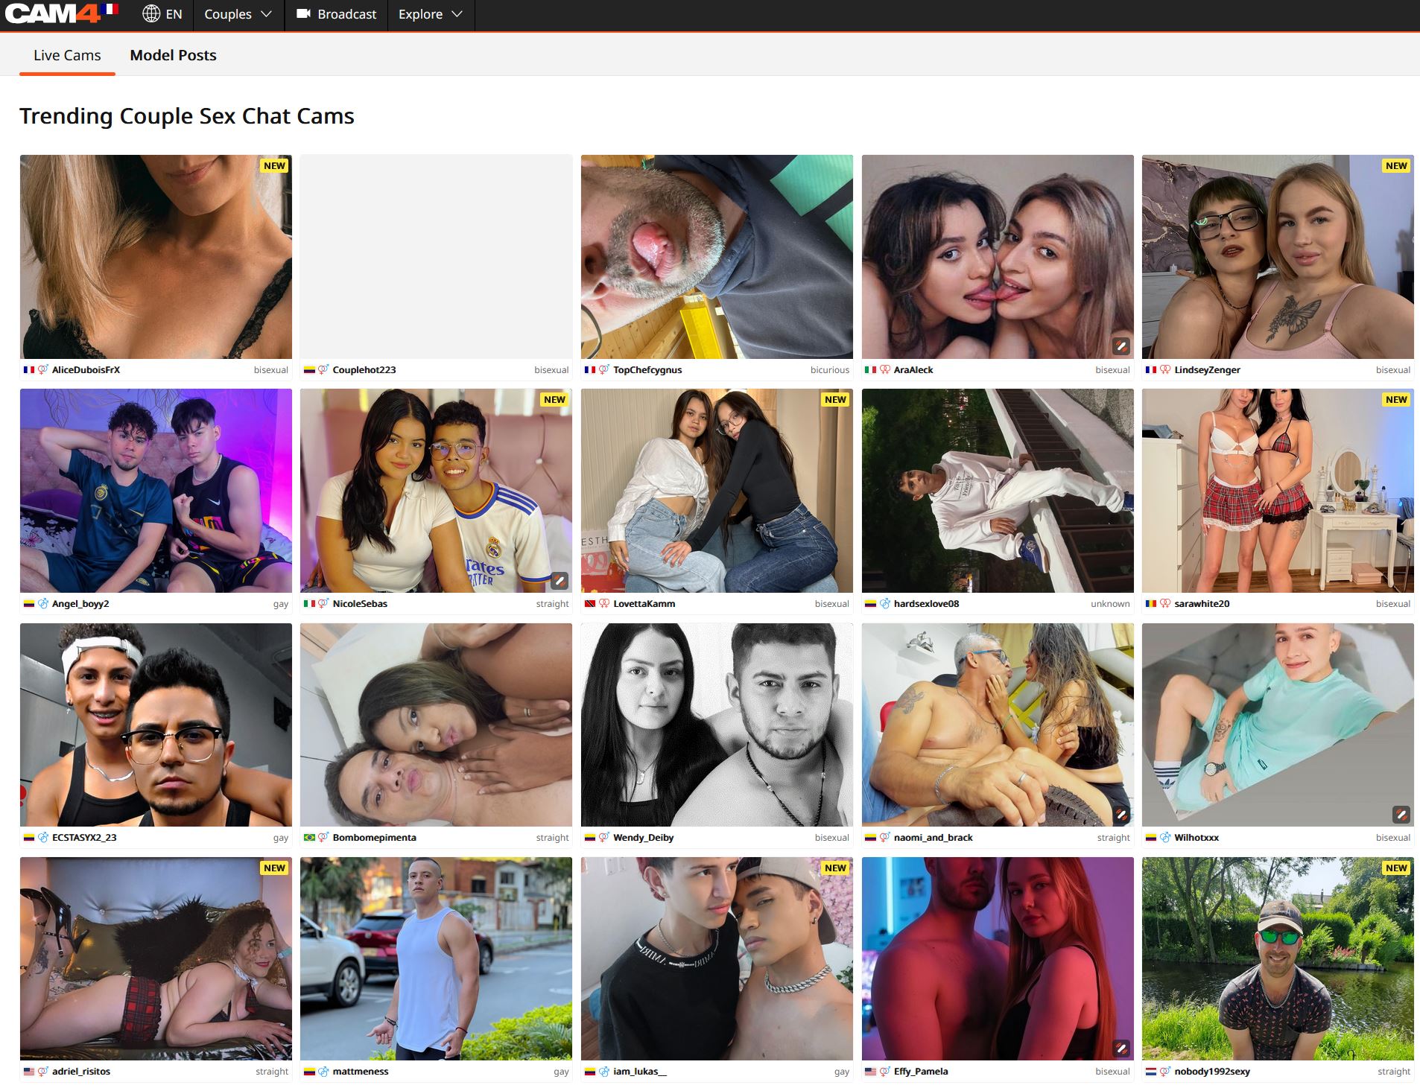Expand the Couples category dropdown
1420x1085 pixels.
[238, 14]
